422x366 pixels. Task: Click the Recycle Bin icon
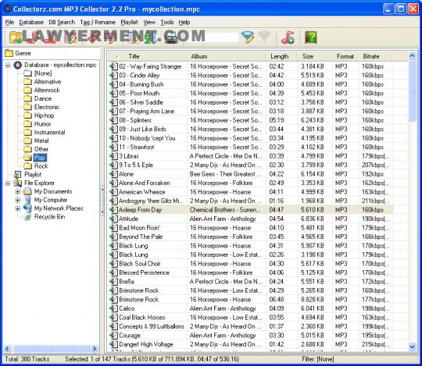pyautogui.click(x=27, y=217)
